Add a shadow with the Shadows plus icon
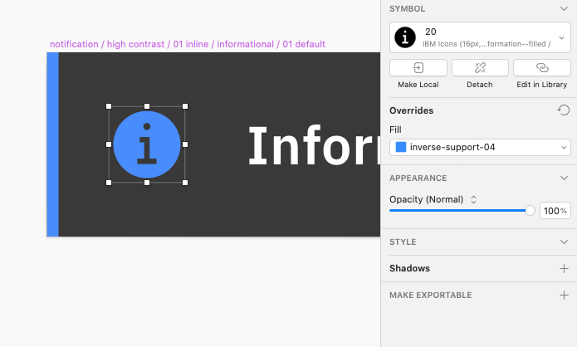 [564, 269]
